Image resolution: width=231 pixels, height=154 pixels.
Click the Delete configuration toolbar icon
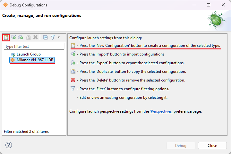pos(36,37)
